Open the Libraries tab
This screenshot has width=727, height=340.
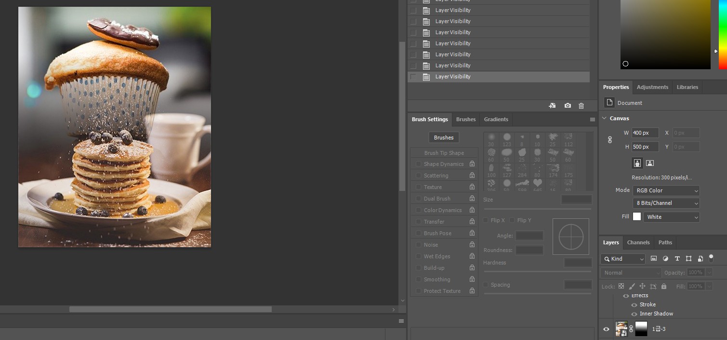tap(687, 87)
